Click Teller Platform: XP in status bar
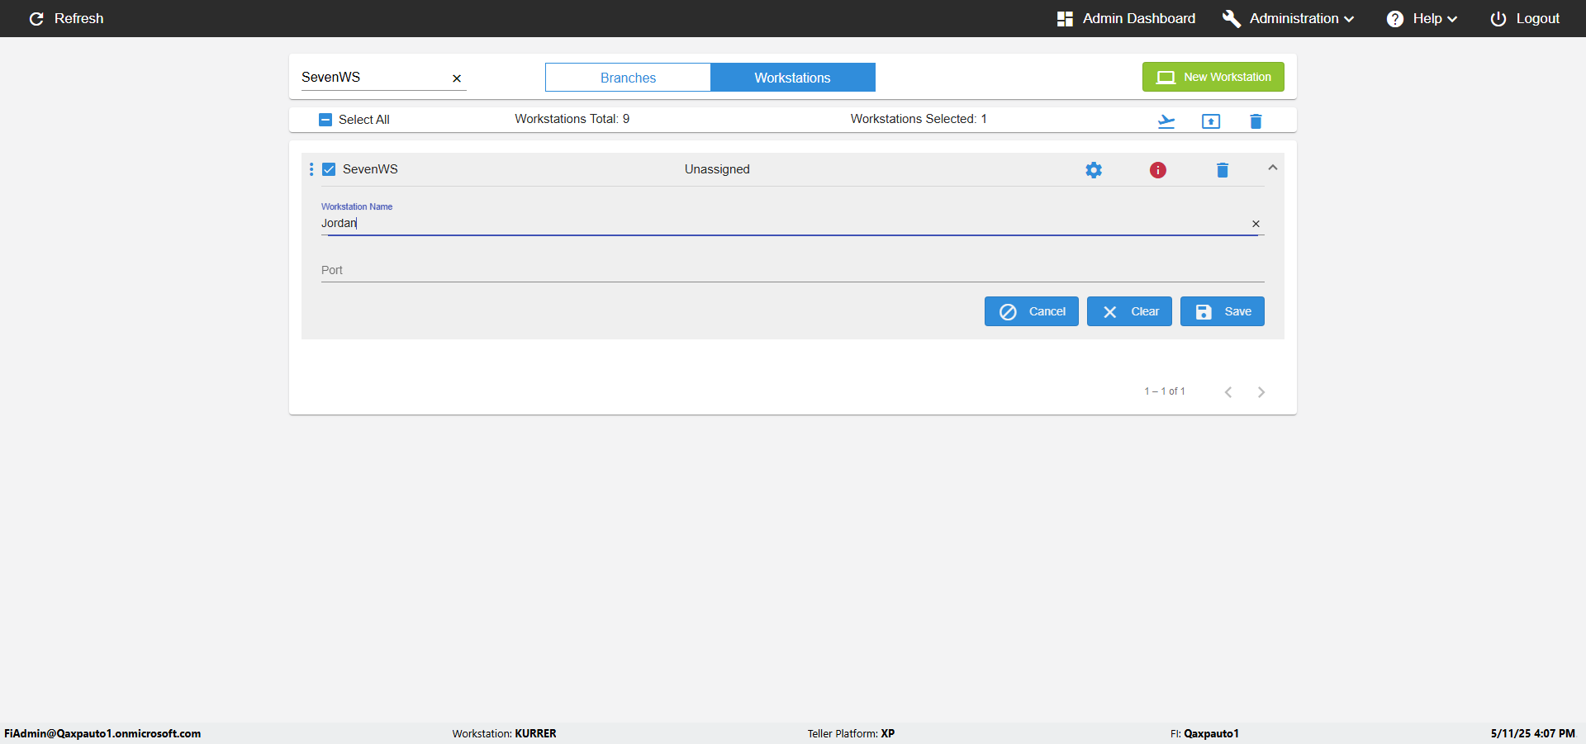Image resolution: width=1586 pixels, height=744 pixels. (x=851, y=733)
